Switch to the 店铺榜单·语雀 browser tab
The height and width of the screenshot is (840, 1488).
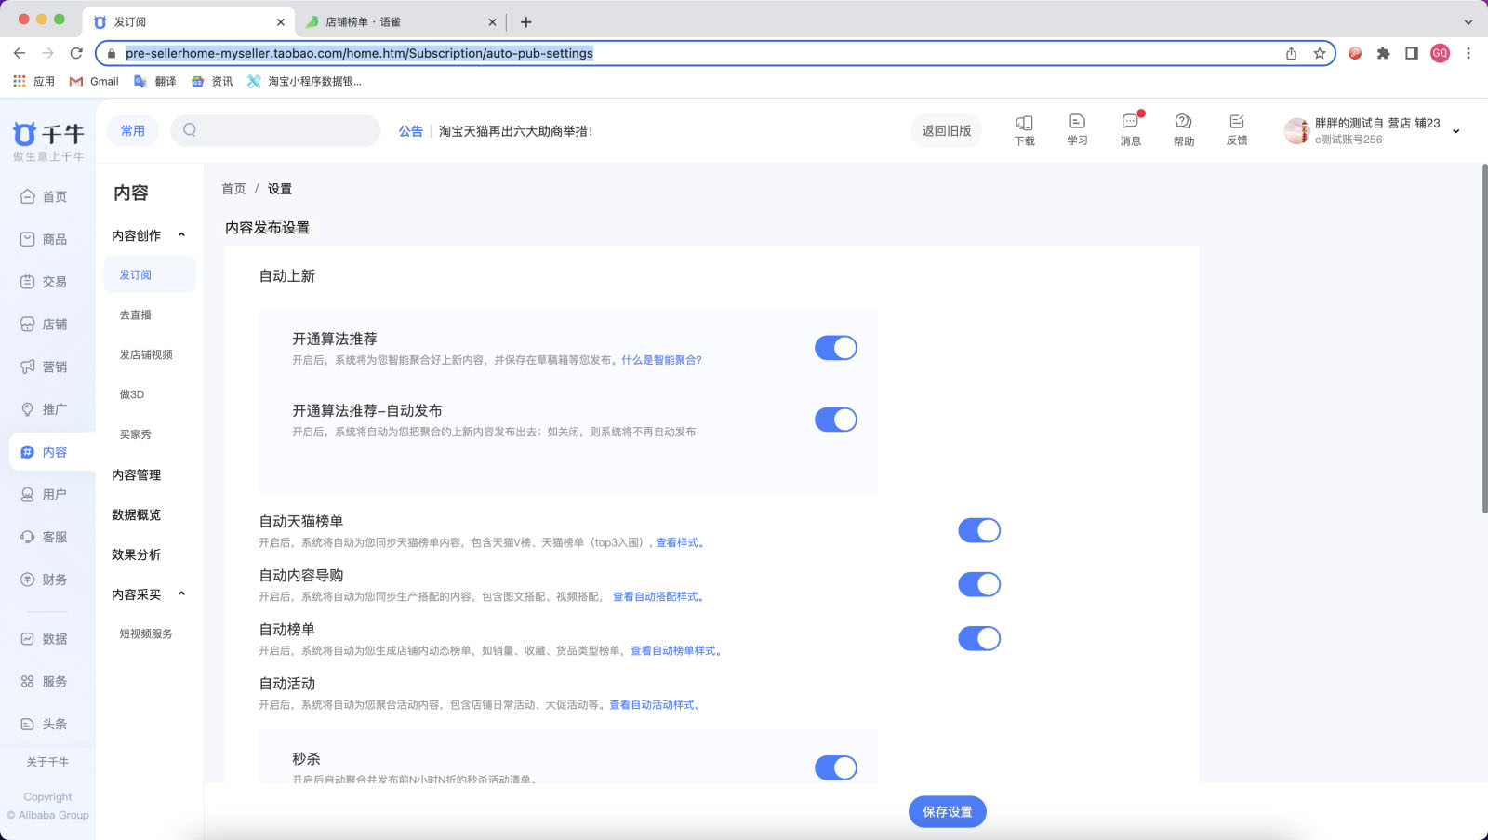(391, 20)
